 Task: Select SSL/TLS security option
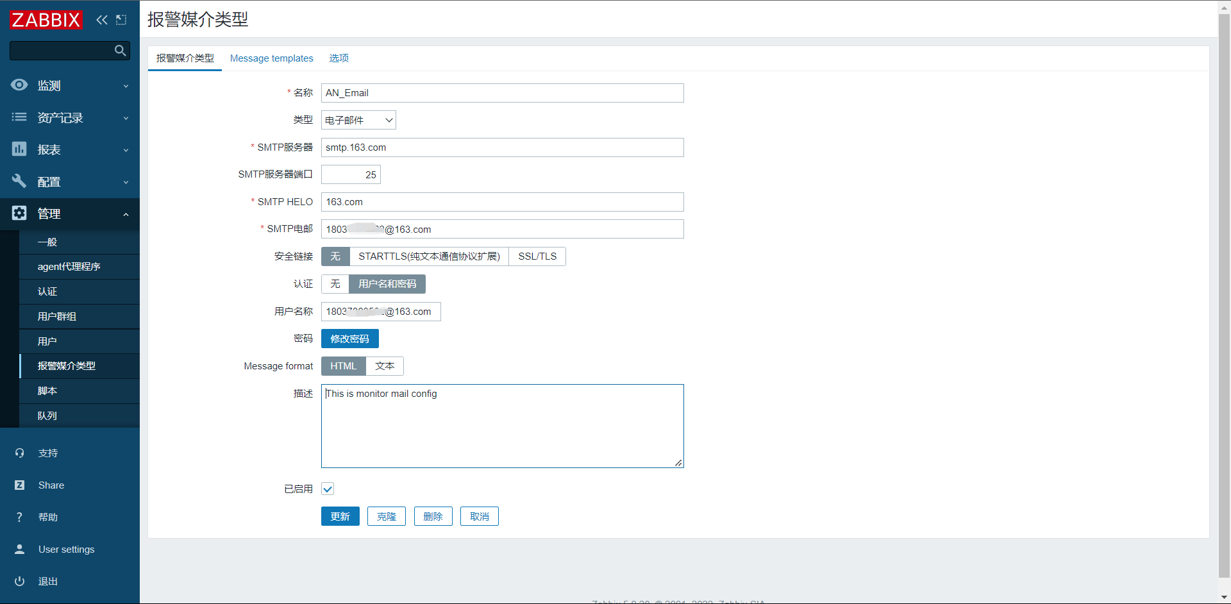[x=537, y=256]
